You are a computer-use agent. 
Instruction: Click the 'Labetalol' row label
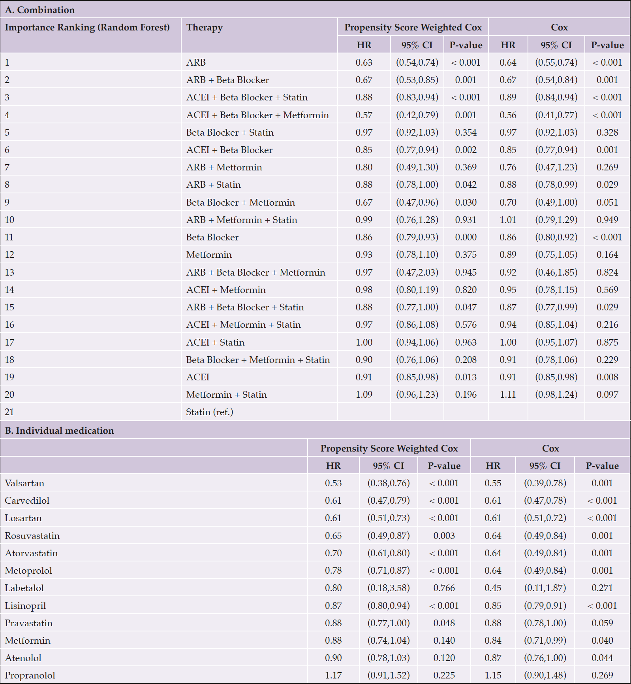pos(24,588)
